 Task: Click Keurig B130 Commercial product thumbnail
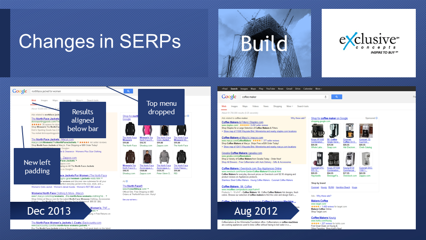point(349,159)
